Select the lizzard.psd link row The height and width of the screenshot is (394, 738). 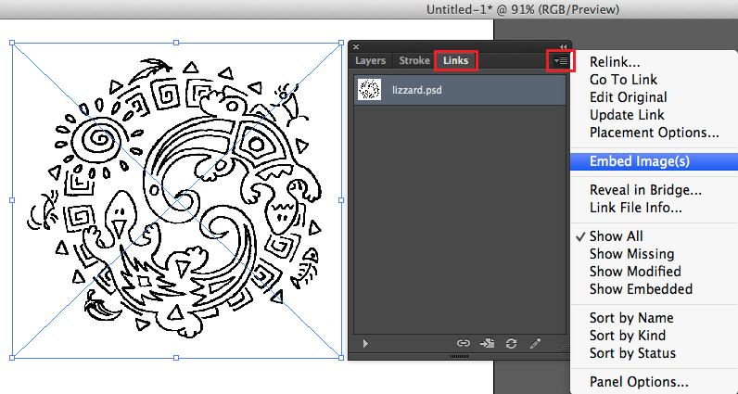coord(459,90)
